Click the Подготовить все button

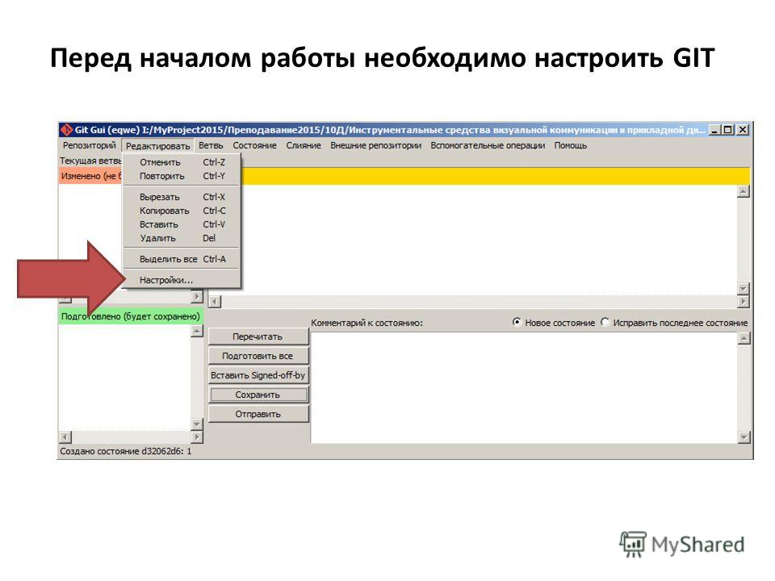tap(258, 356)
